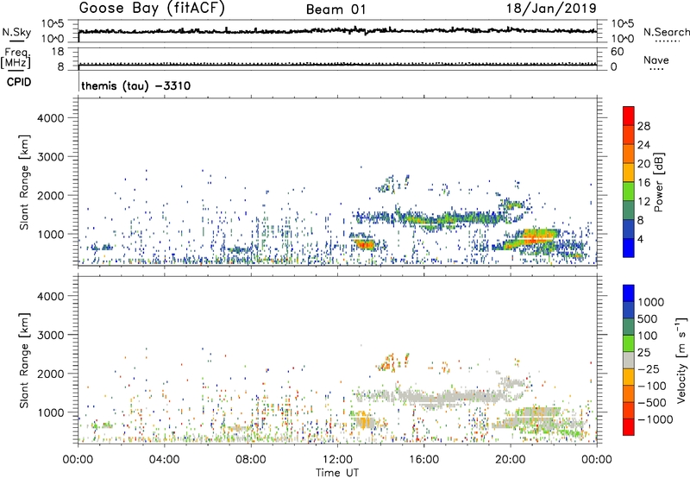Click the '12:00' time tick label

pyautogui.click(x=337, y=460)
